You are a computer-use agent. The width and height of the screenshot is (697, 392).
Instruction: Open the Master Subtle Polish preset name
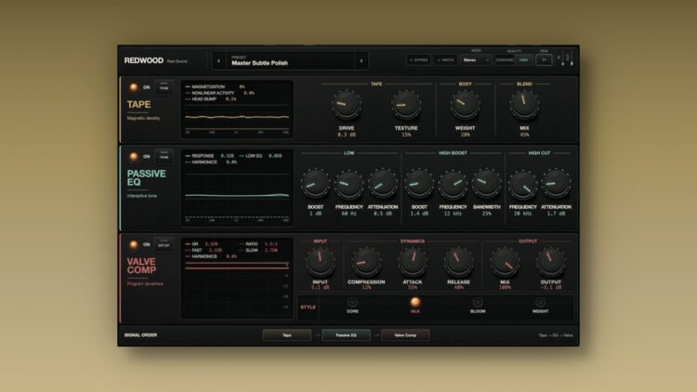[x=259, y=62]
